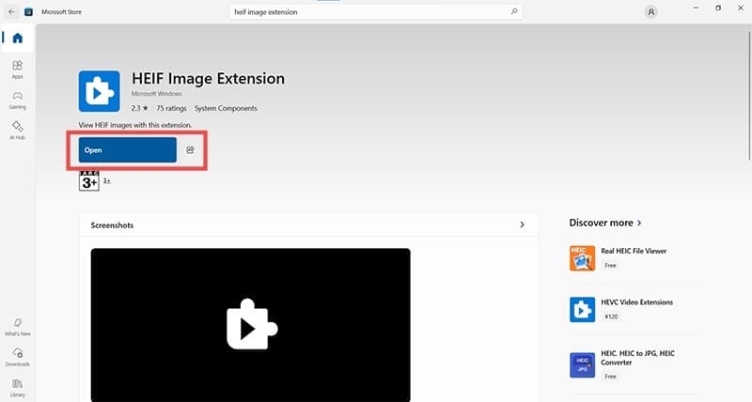
Task: Go to the Home sidebar icon
Action: [x=18, y=39]
